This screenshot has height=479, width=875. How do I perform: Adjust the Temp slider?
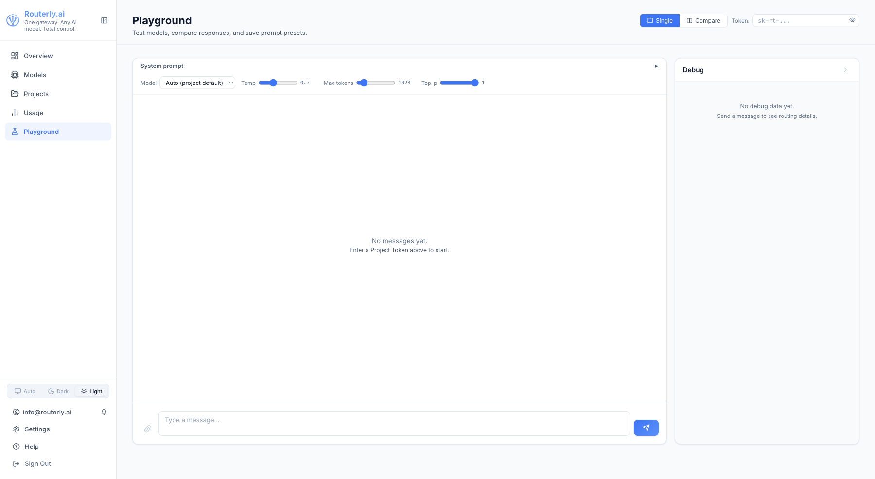point(278,83)
